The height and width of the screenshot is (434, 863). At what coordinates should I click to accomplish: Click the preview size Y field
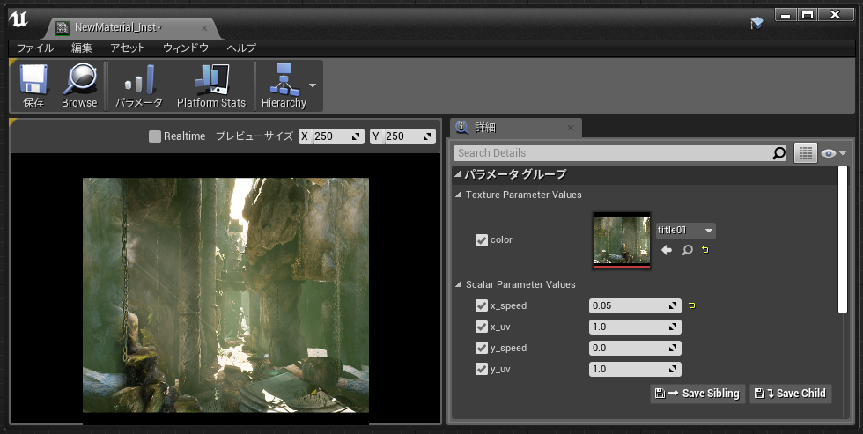[x=403, y=136]
